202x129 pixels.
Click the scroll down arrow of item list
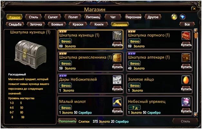(196, 114)
